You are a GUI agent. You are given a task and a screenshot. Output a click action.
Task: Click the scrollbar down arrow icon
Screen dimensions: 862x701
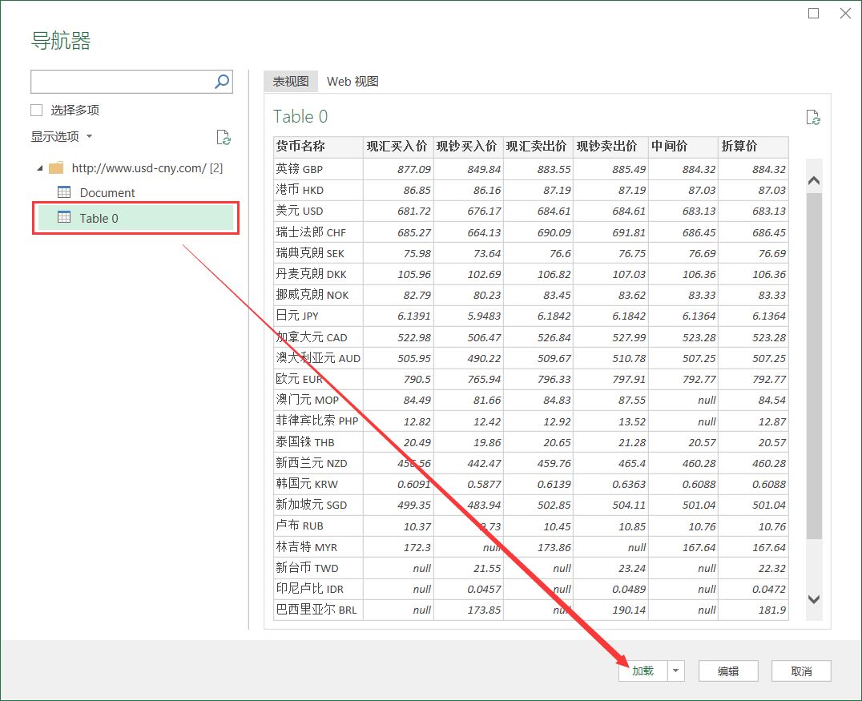pos(814,599)
